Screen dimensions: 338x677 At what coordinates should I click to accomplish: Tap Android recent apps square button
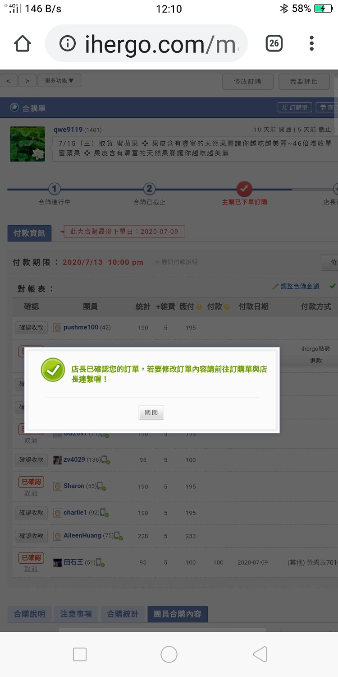pyautogui.click(x=80, y=654)
